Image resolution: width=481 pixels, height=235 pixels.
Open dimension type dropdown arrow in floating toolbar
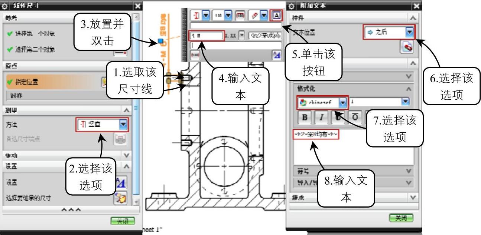[205, 16]
